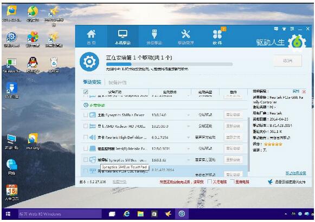Open the Store bag icon on taskbar

click(x=155, y=214)
